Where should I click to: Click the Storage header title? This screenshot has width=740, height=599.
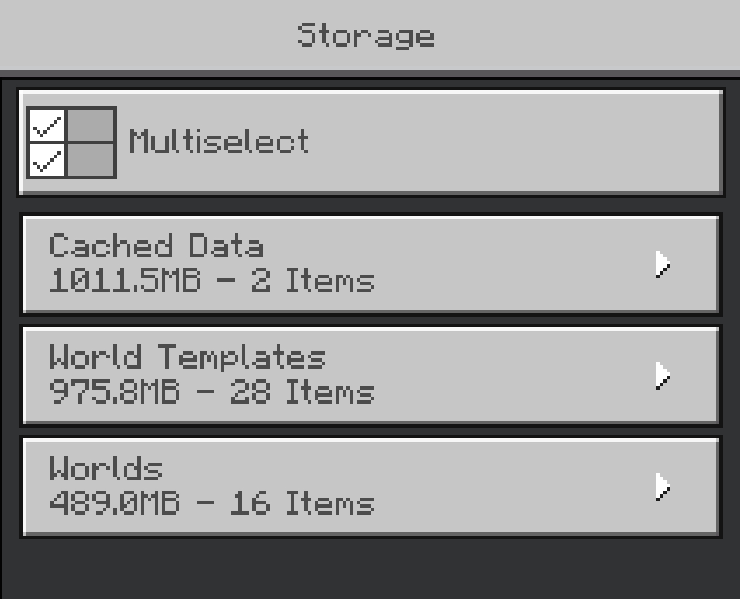click(365, 36)
